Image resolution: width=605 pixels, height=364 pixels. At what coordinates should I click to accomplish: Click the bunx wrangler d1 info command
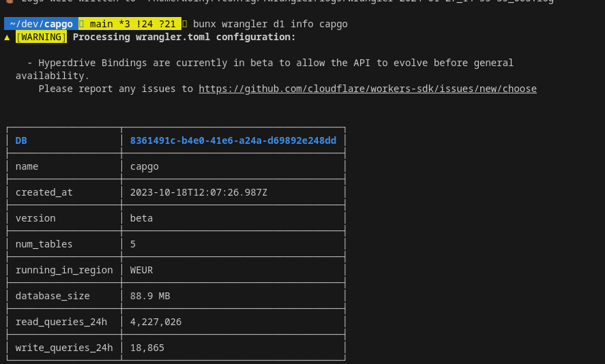270,24
